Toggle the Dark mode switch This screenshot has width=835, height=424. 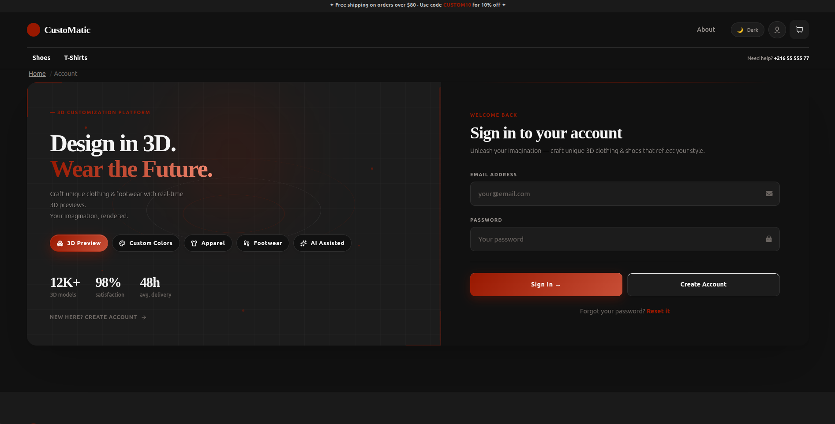pyautogui.click(x=747, y=30)
